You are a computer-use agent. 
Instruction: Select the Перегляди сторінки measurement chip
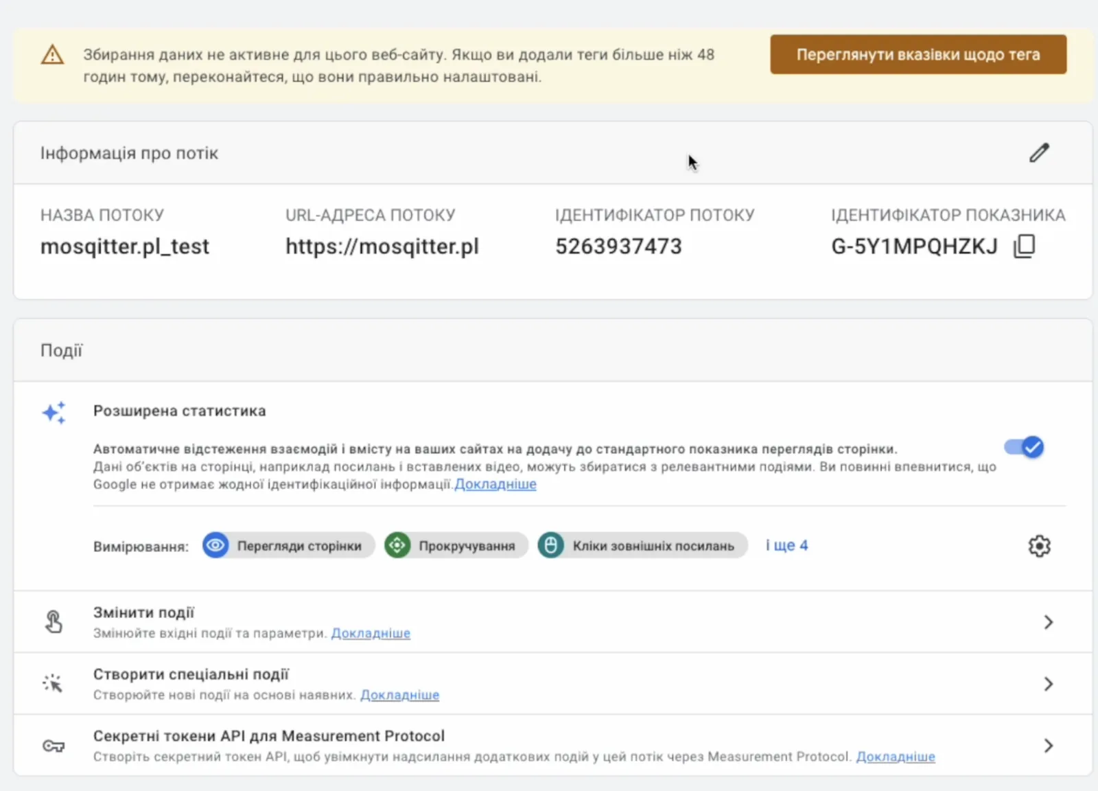[x=288, y=546]
